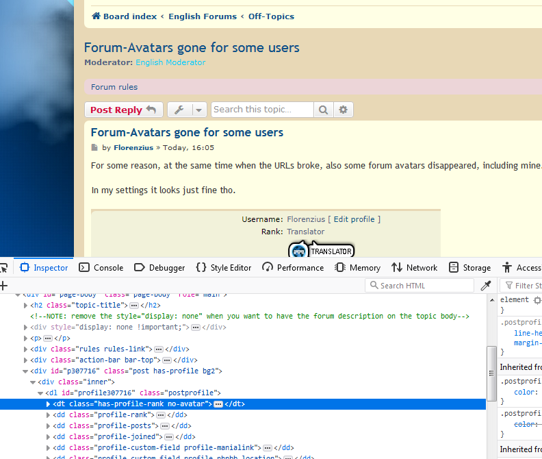Click the NOTE remove the style comment line
The height and width of the screenshot is (459, 542).
[250, 316]
